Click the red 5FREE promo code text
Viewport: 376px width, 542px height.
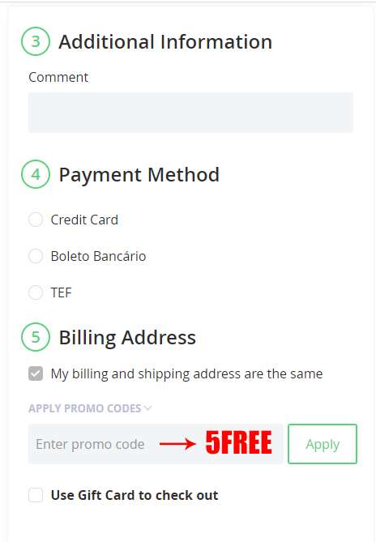(238, 443)
